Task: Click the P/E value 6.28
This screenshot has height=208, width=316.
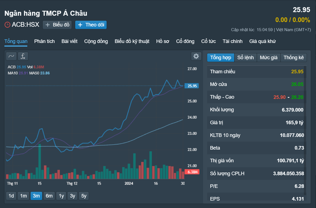Action: (x=299, y=186)
